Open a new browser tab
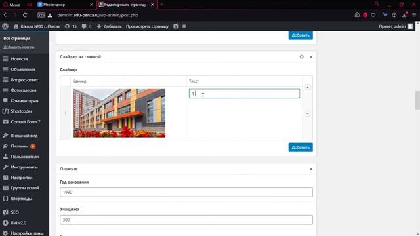 pos(162,5)
